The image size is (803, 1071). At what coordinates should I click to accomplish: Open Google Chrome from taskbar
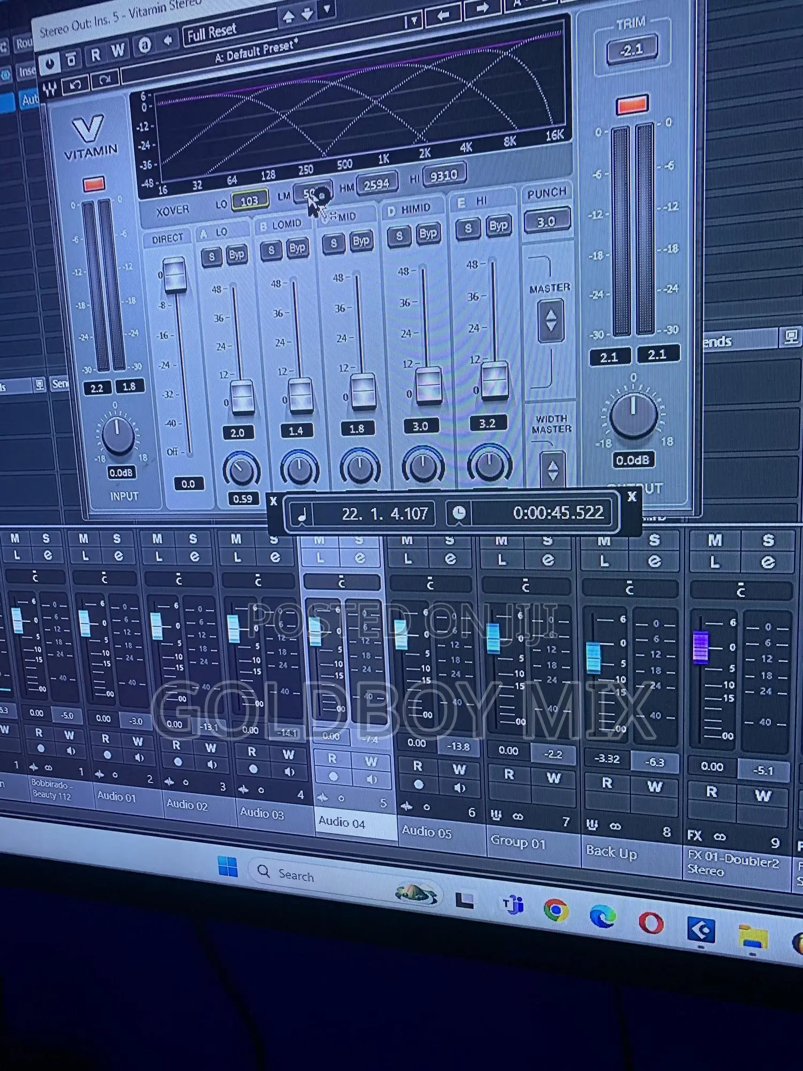pos(556,910)
